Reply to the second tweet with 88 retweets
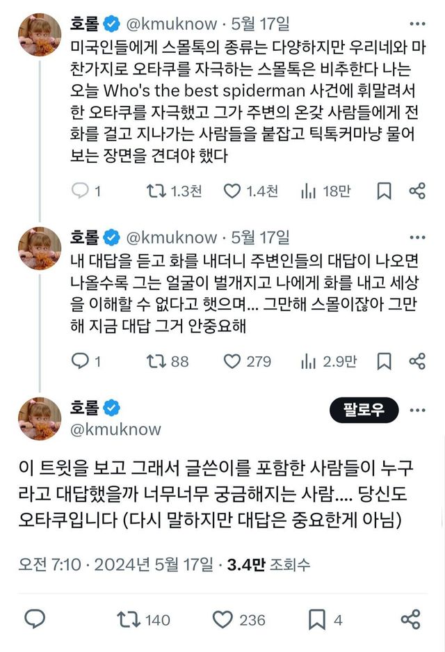Viewport: 445px width, 652px height. pos(81,361)
